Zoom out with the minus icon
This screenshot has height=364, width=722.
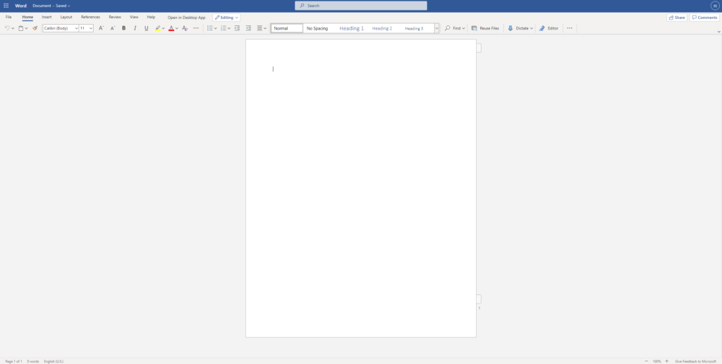[647, 361]
